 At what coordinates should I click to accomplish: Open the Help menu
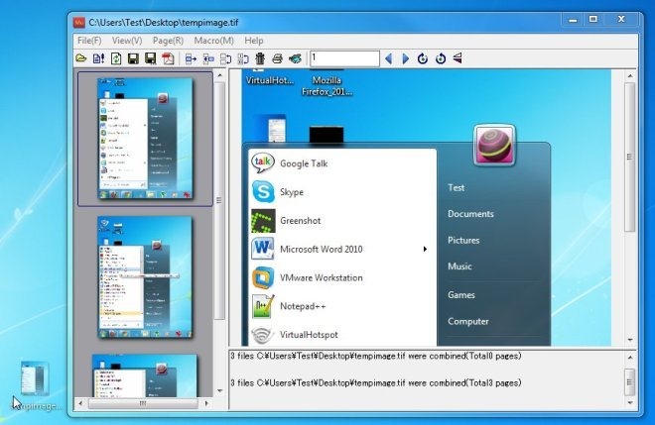[254, 41]
